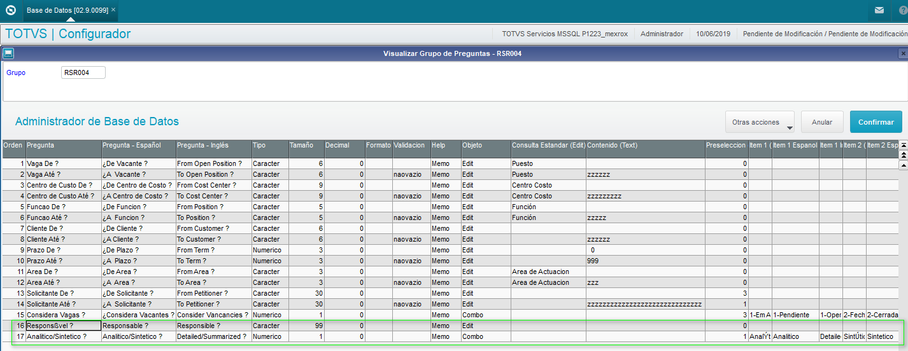Open the help question mark icon
This screenshot has height=351, width=908.
tap(903, 10)
